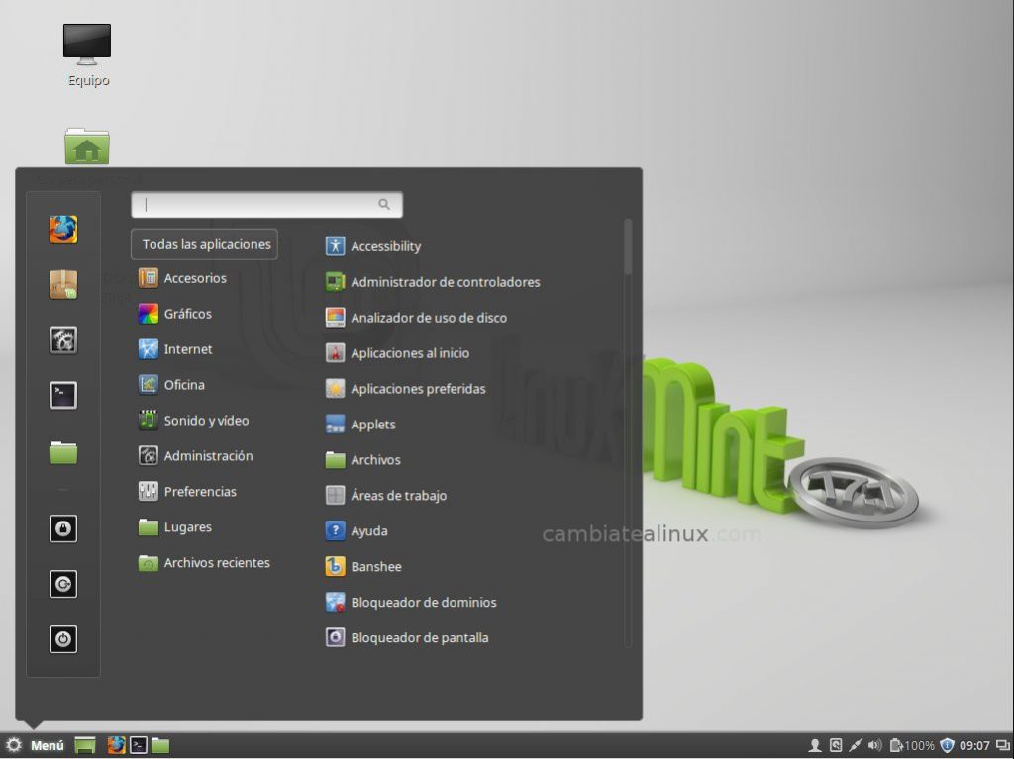Open the Banshee application
The height and width of the screenshot is (759, 1014).
tap(375, 567)
